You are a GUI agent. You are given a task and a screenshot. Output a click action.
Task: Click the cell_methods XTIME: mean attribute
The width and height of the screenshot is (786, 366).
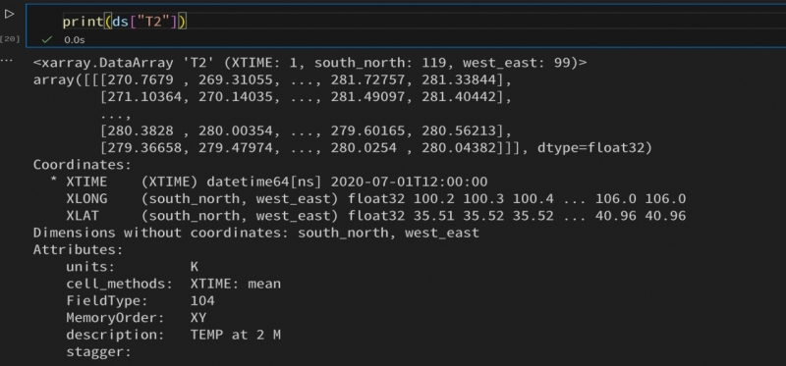tap(174, 284)
